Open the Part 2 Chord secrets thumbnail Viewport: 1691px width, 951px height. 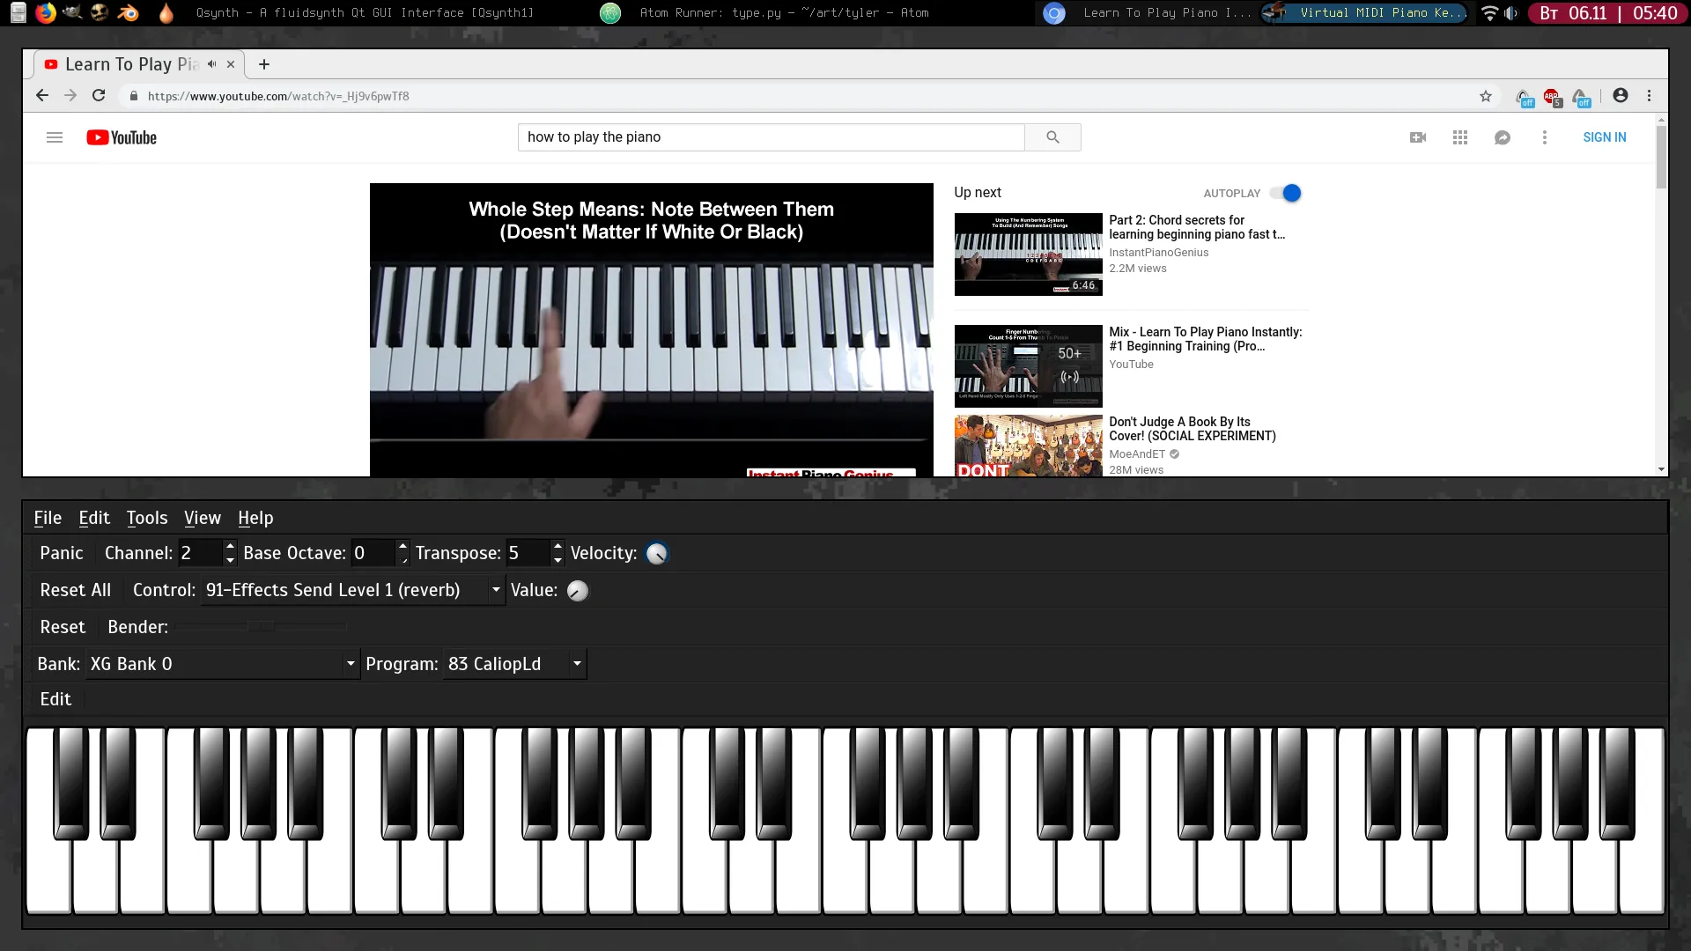1028,254
